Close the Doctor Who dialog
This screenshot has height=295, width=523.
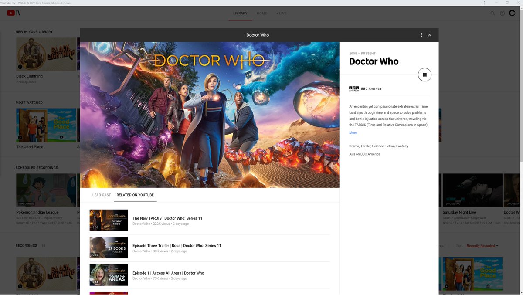tap(429, 35)
